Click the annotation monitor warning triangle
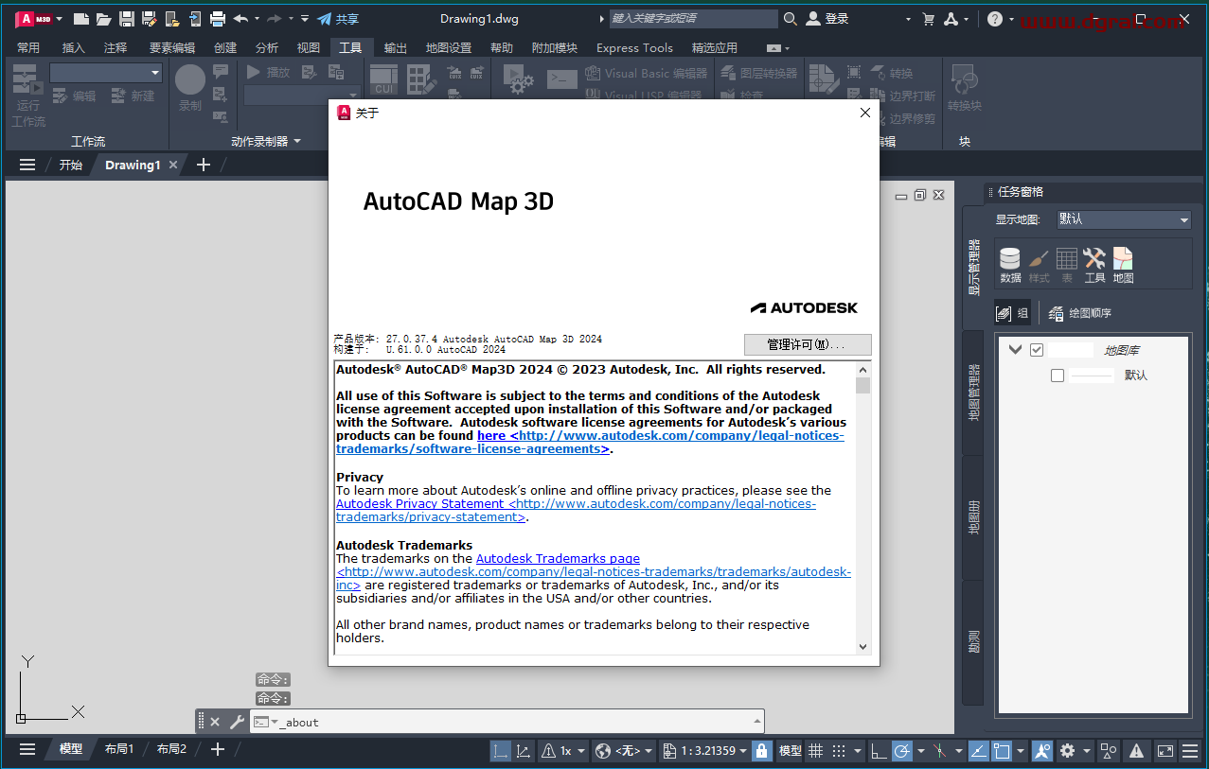Viewport: 1209px width, 769px height. (x=1137, y=751)
